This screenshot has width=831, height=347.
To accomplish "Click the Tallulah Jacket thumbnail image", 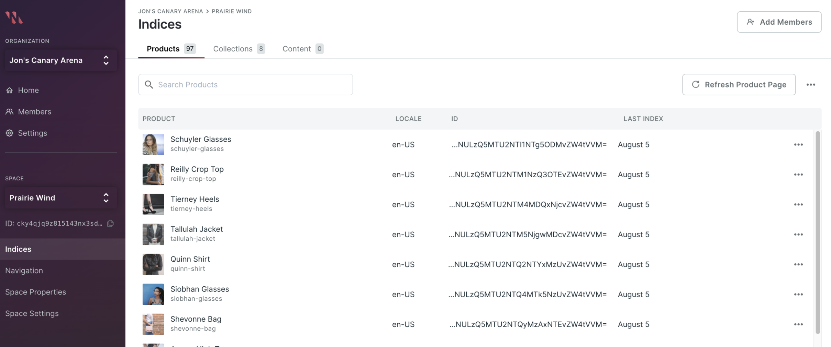I will click(x=153, y=235).
